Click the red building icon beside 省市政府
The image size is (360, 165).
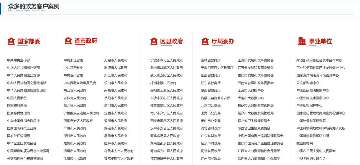click(x=68, y=41)
